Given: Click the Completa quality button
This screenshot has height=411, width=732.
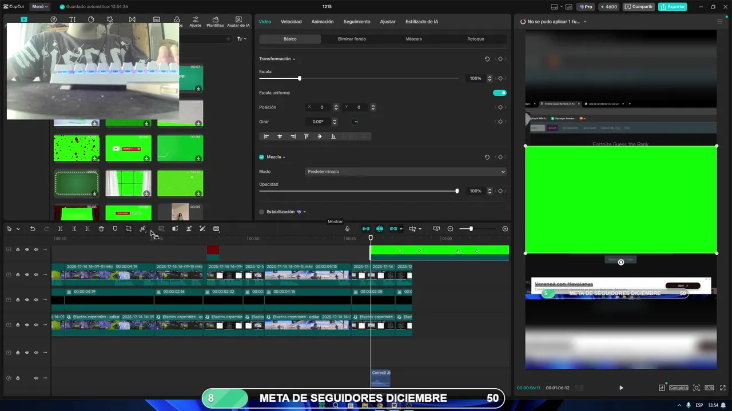Looking at the screenshot, I should pyautogui.click(x=679, y=388).
